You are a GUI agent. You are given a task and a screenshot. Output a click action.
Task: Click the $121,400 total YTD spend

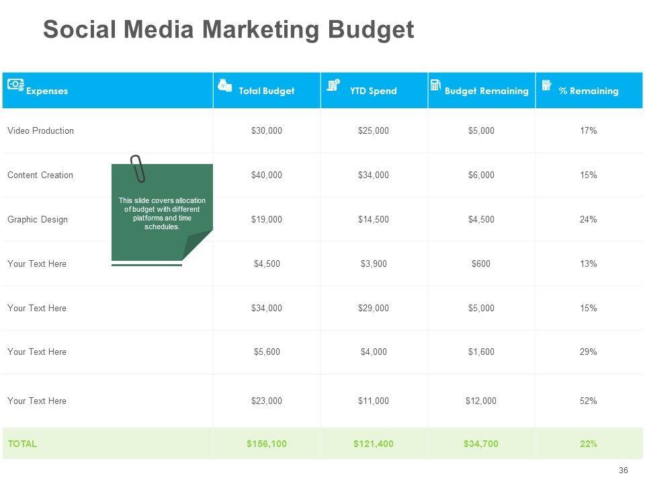(x=374, y=444)
